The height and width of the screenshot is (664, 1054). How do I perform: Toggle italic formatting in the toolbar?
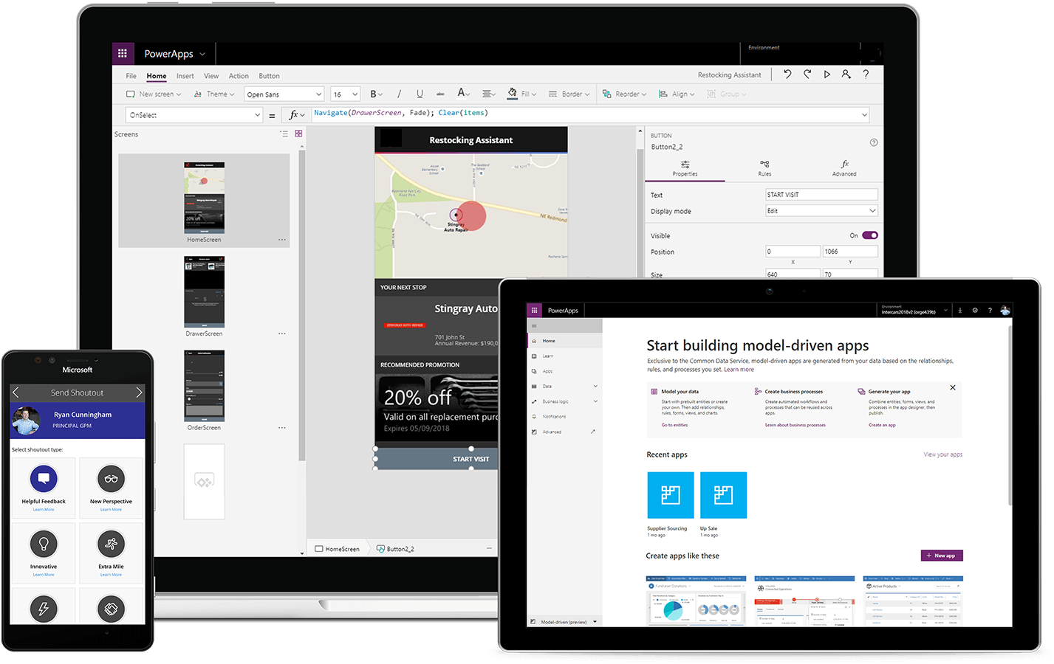tap(398, 94)
